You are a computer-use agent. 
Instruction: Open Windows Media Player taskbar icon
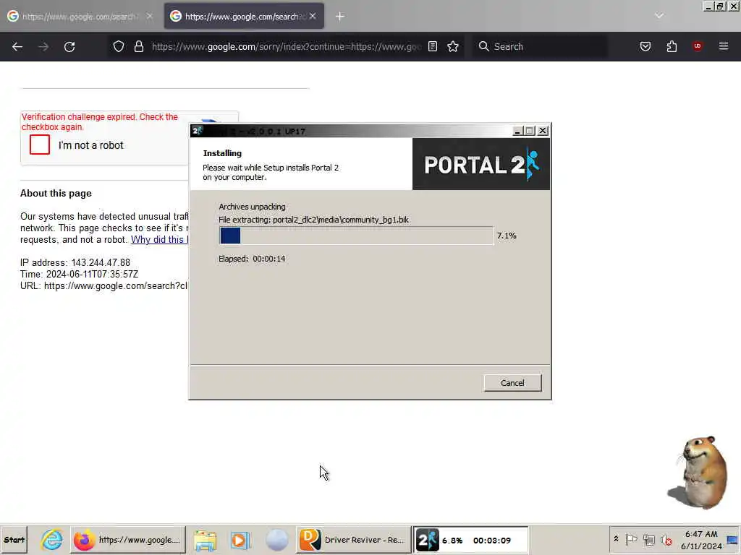(x=240, y=540)
